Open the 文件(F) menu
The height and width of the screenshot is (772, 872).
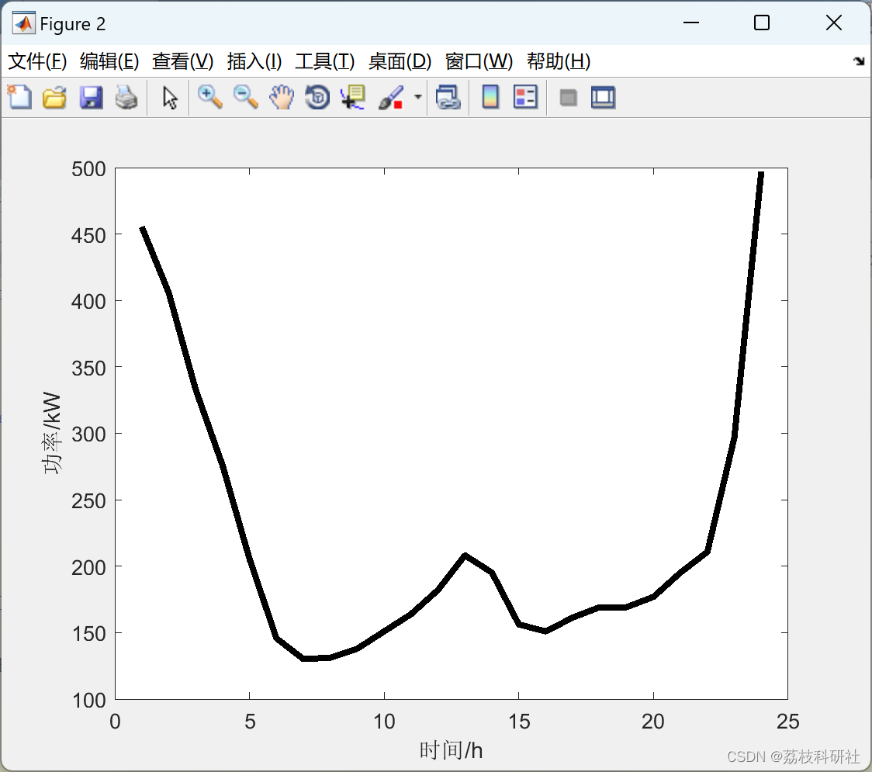[37, 61]
